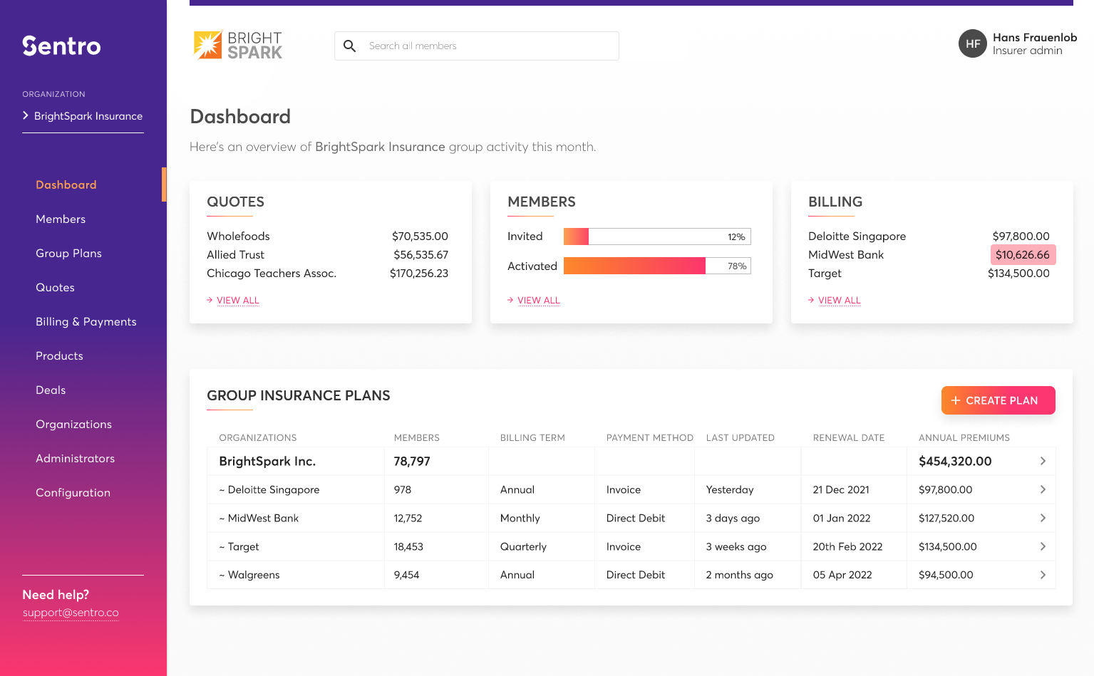Open the support@sentro.co email link
The image size is (1094, 676).
71,612
